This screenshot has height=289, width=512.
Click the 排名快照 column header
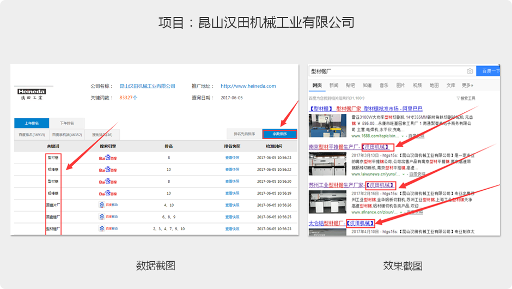click(232, 147)
